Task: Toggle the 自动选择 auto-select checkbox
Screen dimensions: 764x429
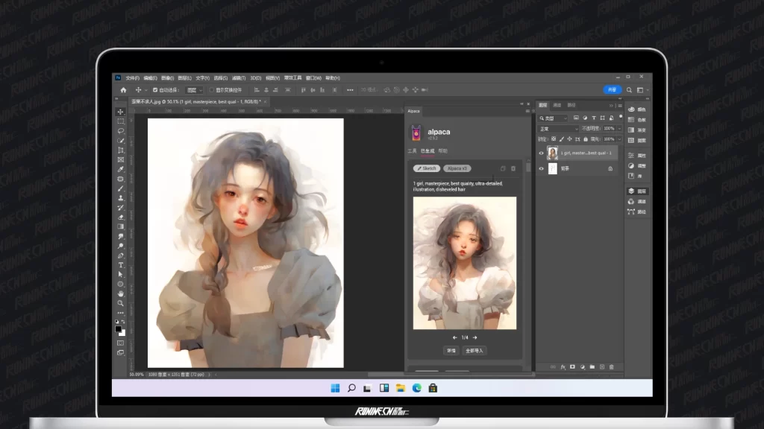Action: pyautogui.click(x=155, y=90)
